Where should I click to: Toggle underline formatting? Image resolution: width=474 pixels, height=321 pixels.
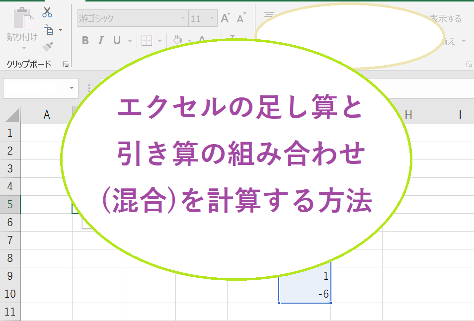pos(116,41)
